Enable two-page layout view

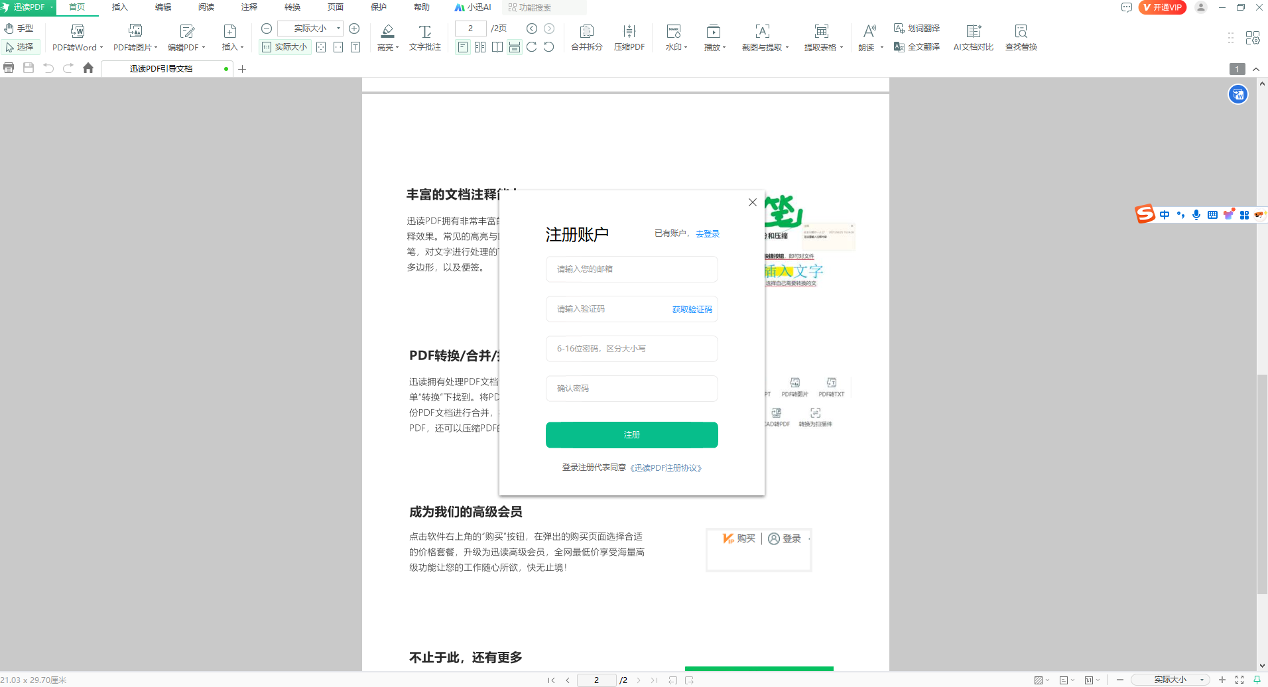[479, 46]
